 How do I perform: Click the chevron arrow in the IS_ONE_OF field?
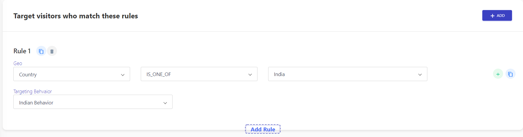tap(250, 75)
